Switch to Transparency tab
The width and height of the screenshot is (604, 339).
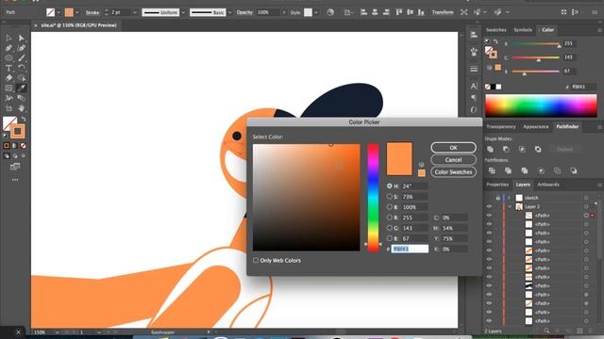coord(501,126)
